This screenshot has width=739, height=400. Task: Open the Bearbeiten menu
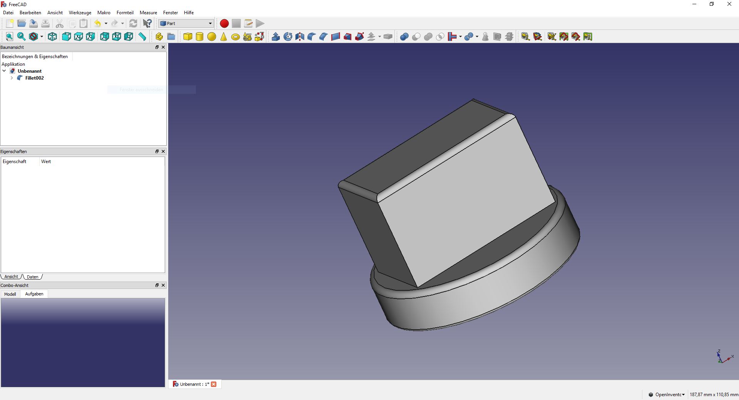coord(30,13)
